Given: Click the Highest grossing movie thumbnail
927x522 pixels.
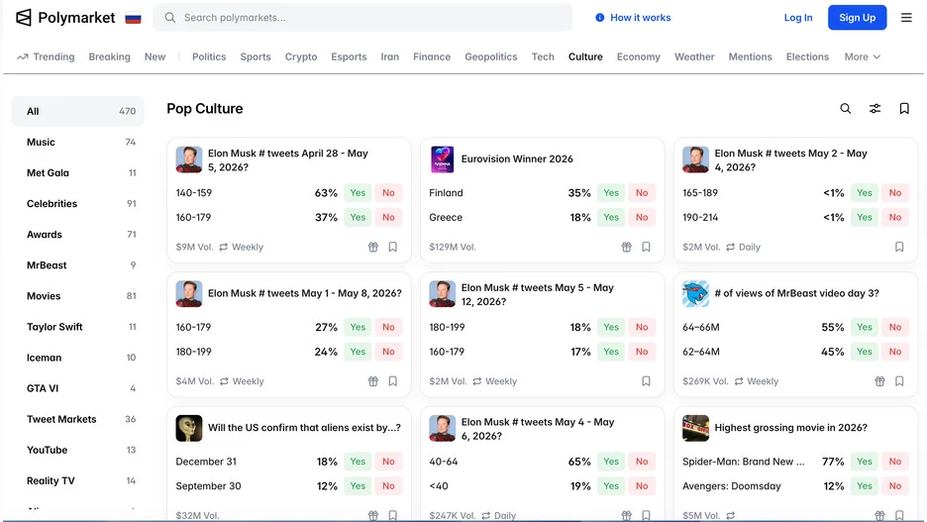Looking at the screenshot, I should 695,428.
